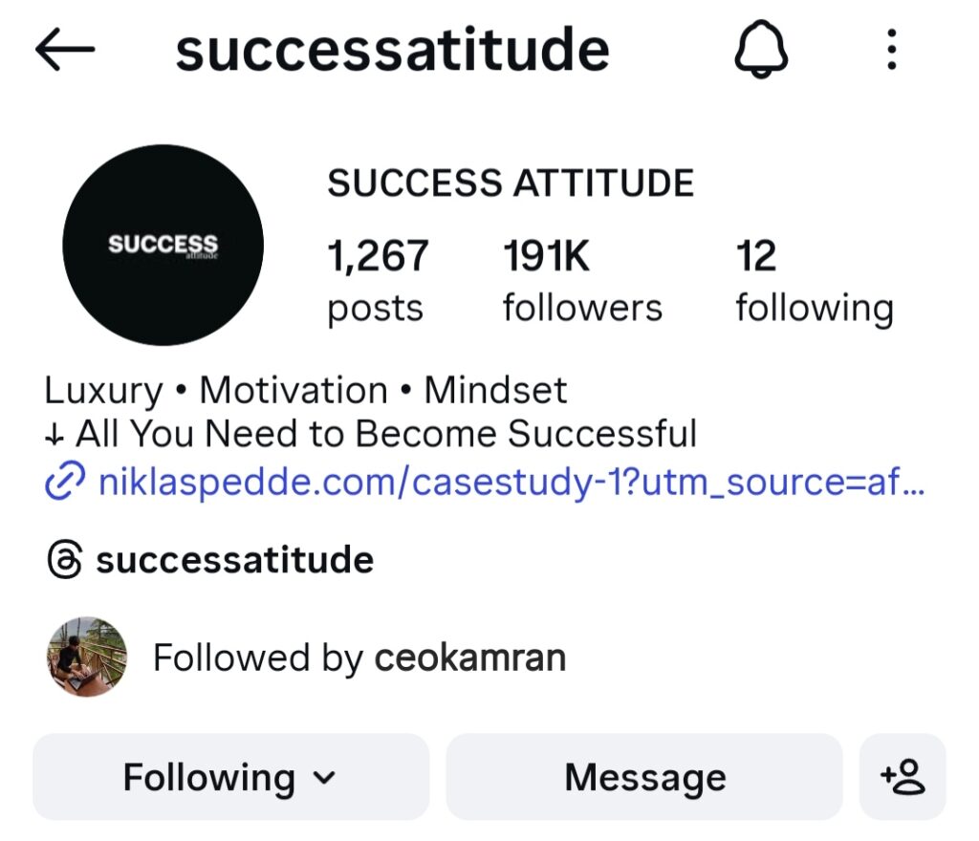Click the chevron on the Following button
979x841 pixels.
click(325, 778)
